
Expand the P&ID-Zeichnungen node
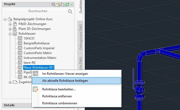pos(10,24)
